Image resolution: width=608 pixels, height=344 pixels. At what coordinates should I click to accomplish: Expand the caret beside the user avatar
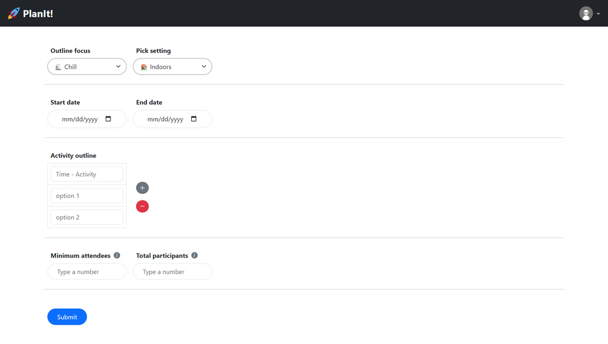pos(598,14)
